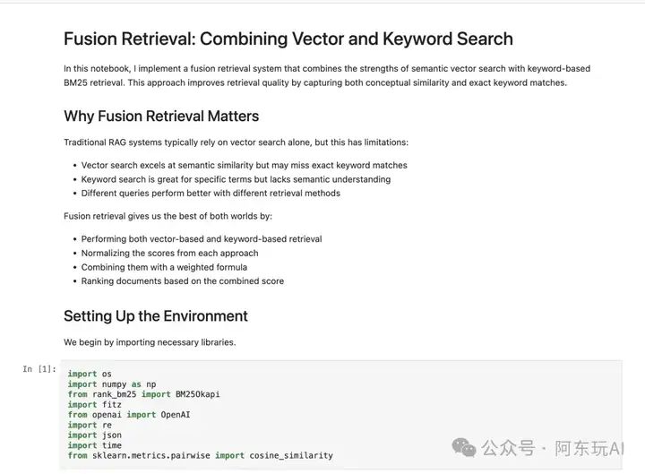Click the 'In [1]:' cell prompt
This screenshot has height=474, width=645.
[x=39, y=369]
